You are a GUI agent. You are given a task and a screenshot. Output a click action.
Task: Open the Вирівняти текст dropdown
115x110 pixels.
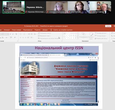[44, 36]
